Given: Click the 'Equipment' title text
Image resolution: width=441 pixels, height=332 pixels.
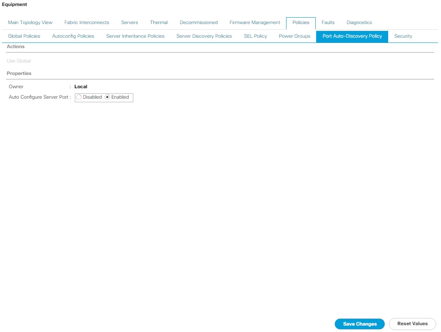Looking at the screenshot, I should point(14,4).
